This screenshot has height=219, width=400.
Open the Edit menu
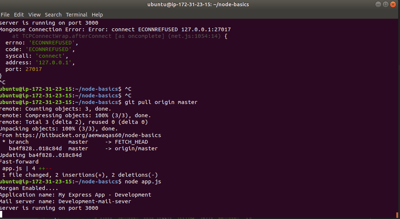click(x=19, y=15)
